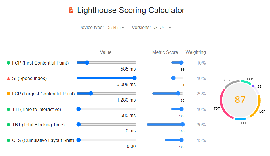Click the gray CLS arc on gauge
The height and width of the screenshot is (156, 270).
[231, 83]
